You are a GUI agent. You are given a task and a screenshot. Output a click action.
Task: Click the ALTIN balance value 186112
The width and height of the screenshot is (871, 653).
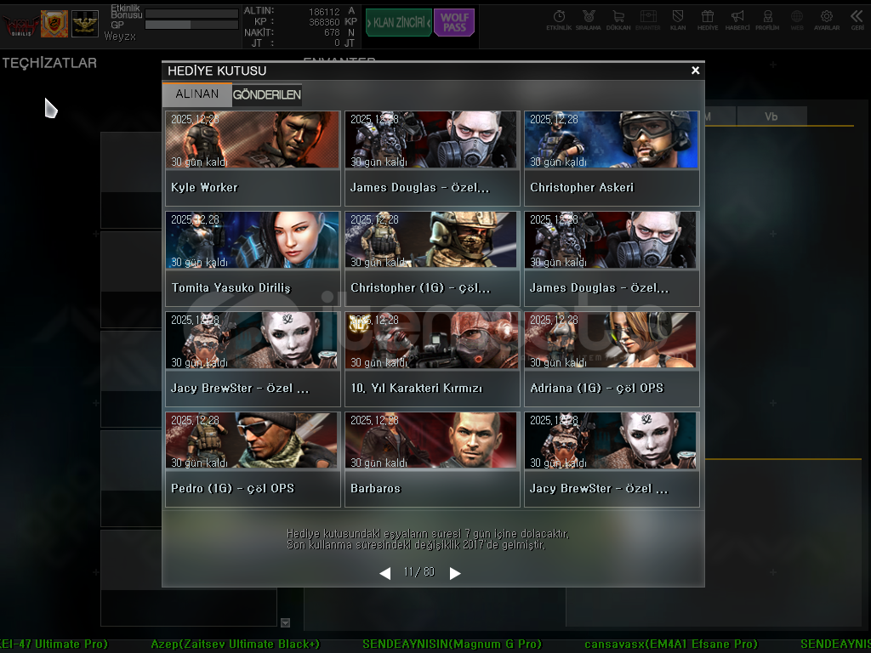[x=324, y=12]
